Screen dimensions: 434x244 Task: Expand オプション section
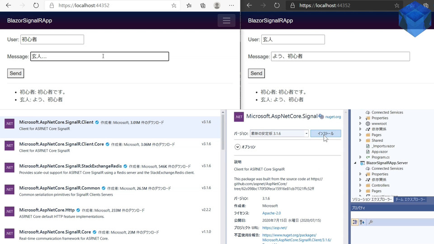coord(237,147)
